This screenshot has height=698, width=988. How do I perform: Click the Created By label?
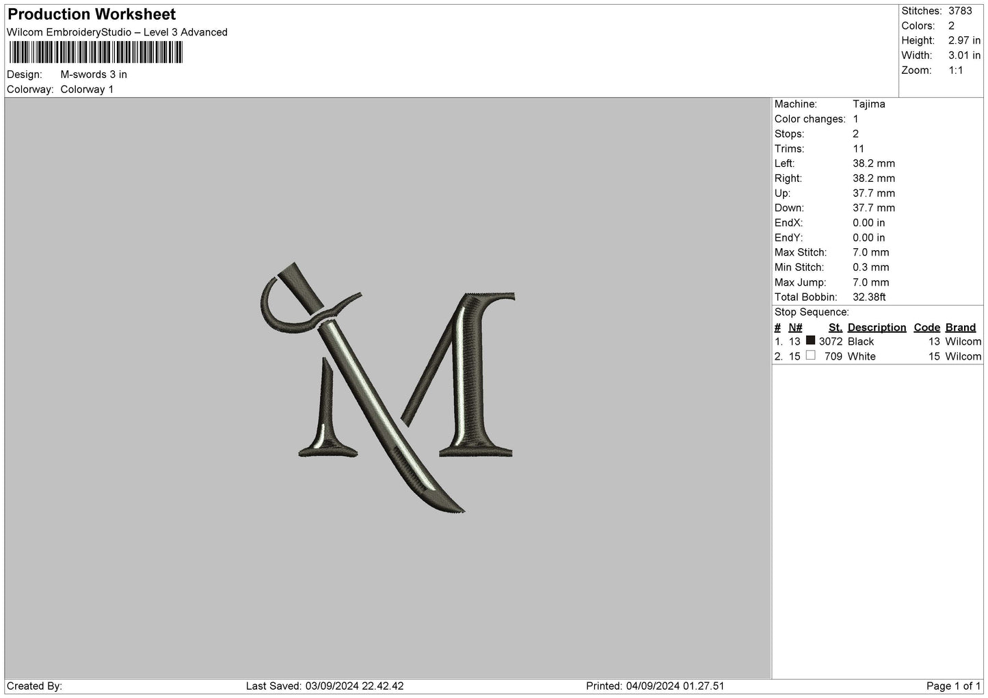click(x=34, y=686)
